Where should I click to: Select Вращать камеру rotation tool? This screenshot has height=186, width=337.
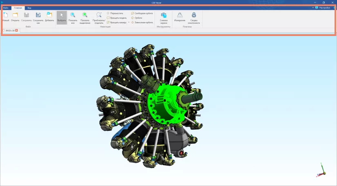point(117,22)
